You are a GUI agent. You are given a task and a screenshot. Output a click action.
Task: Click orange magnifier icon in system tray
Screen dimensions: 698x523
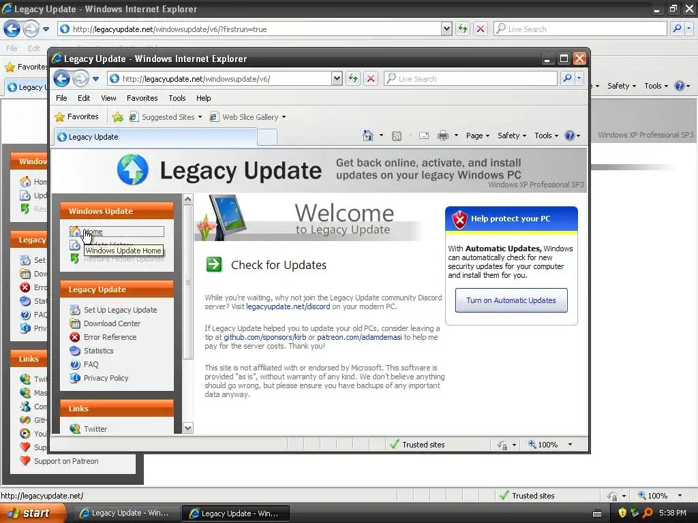click(x=648, y=513)
